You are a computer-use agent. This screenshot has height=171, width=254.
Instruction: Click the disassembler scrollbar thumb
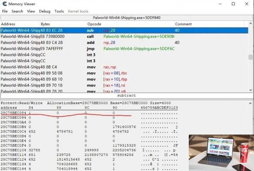(x=251, y=57)
